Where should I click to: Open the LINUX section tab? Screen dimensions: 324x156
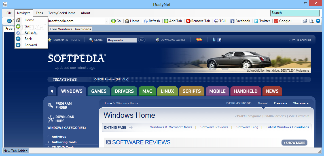[x=167, y=91]
